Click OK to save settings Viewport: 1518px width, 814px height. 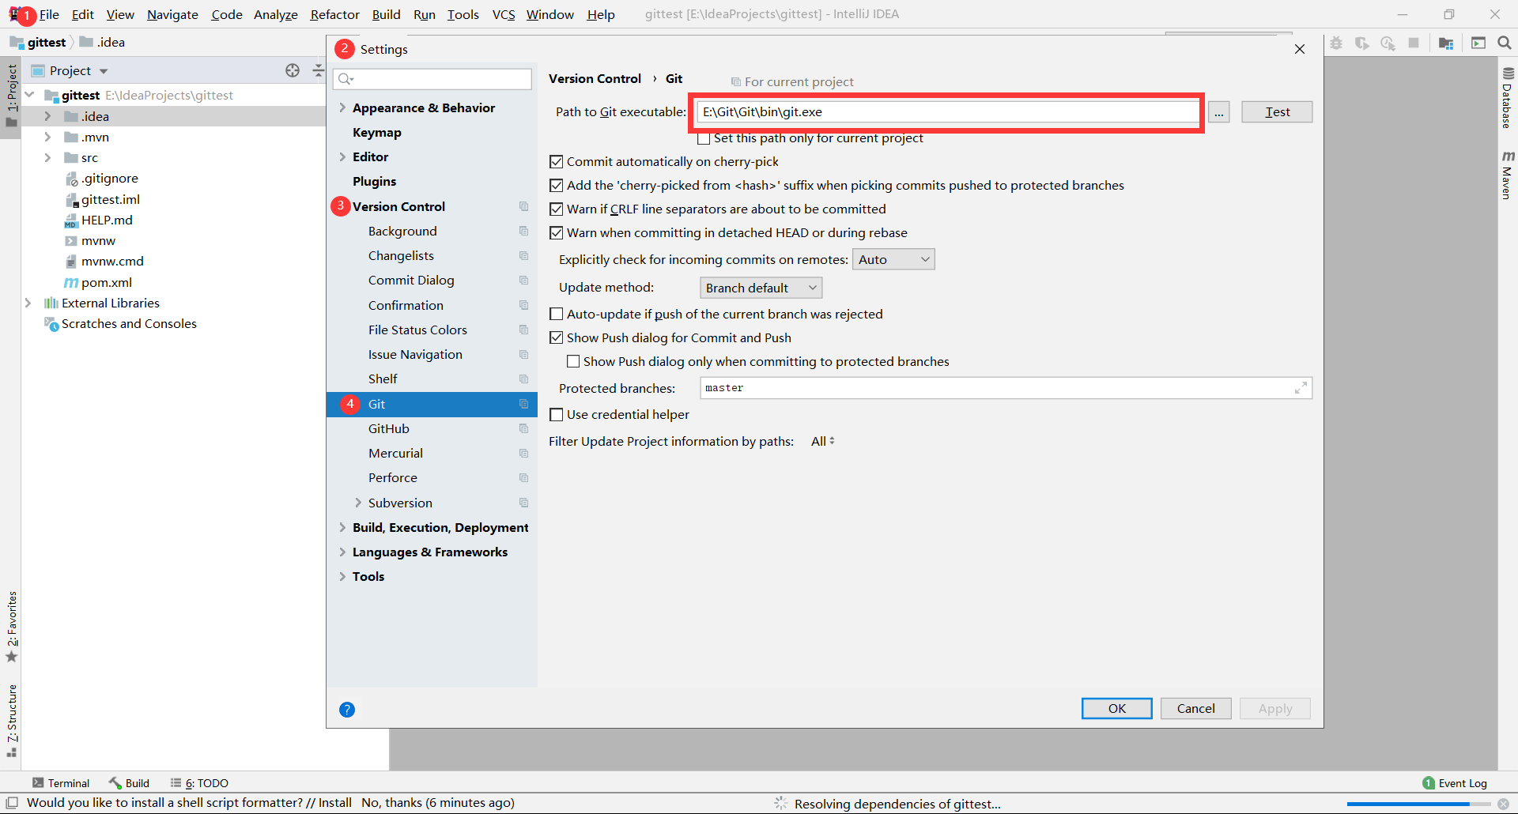pyautogui.click(x=1116, y=708)
